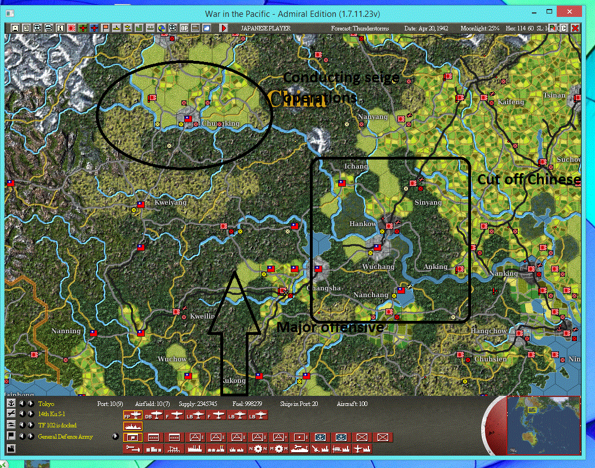The height and width of the screenshot is (468, 595).
Task: Go to next air unit after 14th Ku S-1
Action: point(31,414)
